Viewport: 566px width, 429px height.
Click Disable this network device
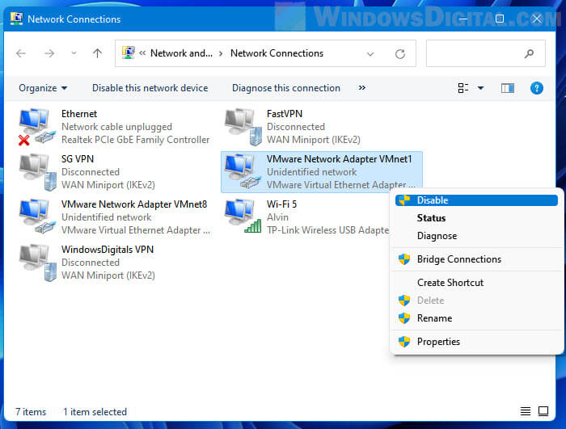pos(150,88)
